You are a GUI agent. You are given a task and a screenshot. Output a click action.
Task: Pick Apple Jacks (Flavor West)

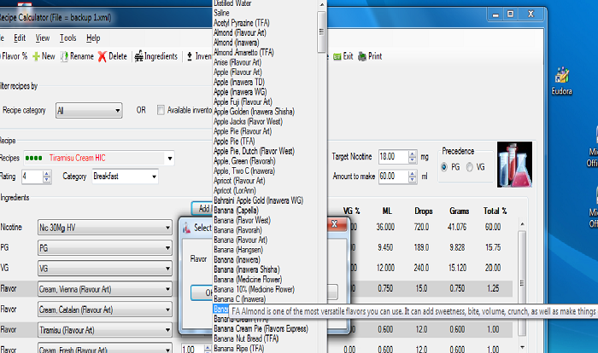click(x=248, y=122)
